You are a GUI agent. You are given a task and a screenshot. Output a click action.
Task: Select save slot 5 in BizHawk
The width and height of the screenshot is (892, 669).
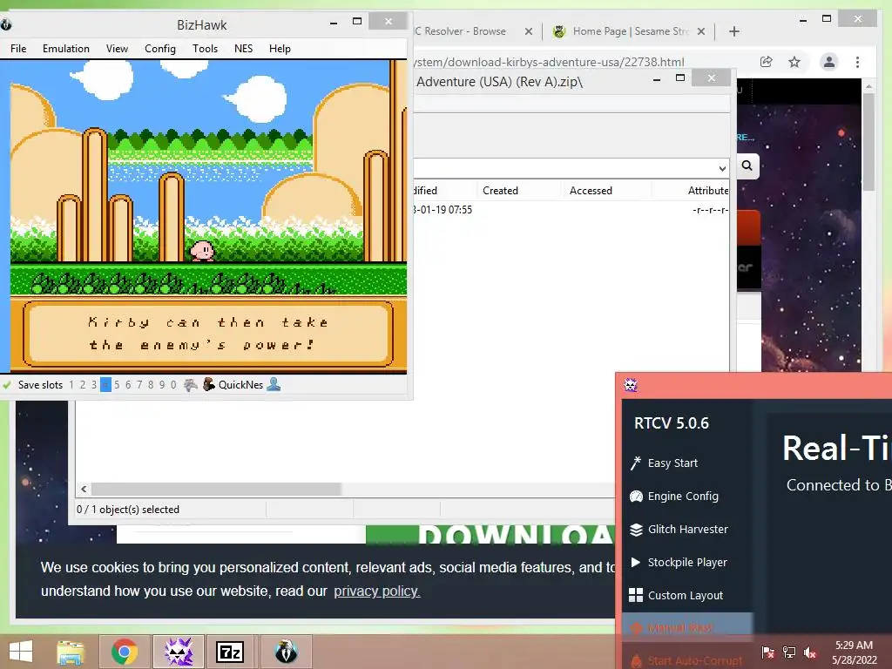(117, 385)
